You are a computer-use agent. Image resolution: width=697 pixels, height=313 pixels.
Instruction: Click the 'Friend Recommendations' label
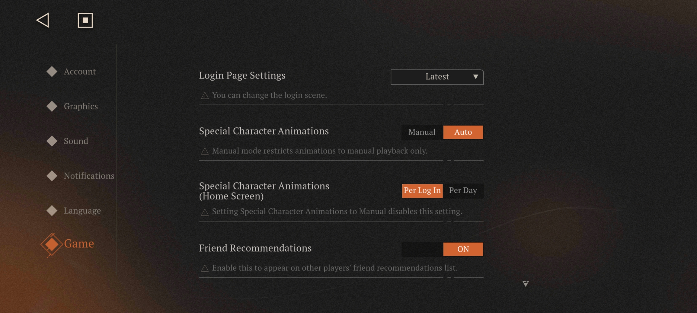click(x=255, y=248)
